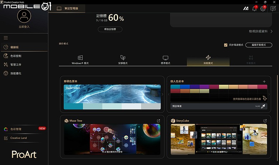This screenshot has width=279, height=165.
Task: Select the purple personal palette swatch
Action: 204,87
